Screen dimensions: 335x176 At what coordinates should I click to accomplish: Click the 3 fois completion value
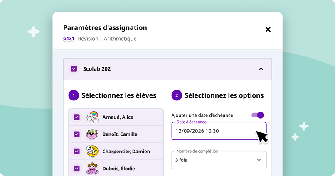pos(181,160)
